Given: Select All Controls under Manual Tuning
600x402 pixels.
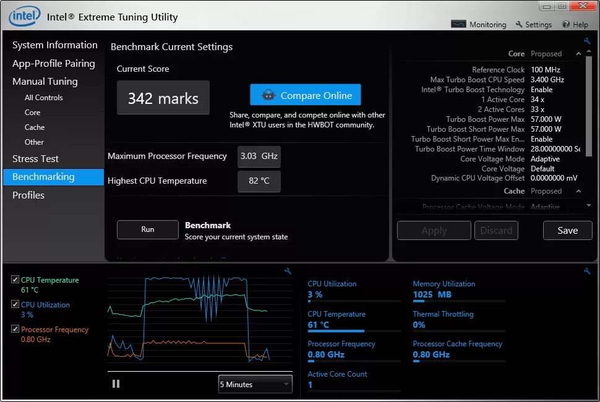Looking at the screenshot, I should pyautogui.click(x=44, y=98).
